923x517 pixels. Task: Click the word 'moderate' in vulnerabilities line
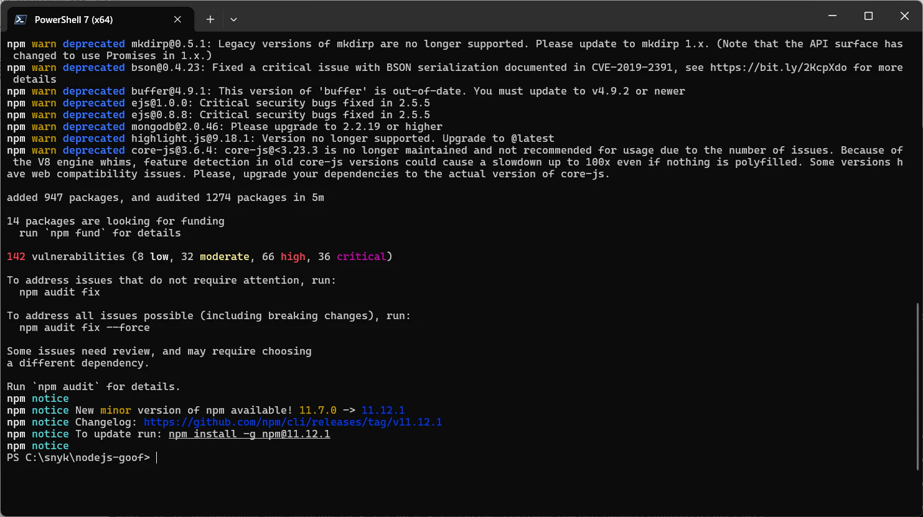(224, 256)
